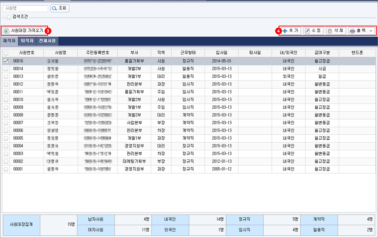Sort by the 사원번호 column header

(x=27, y=53)
